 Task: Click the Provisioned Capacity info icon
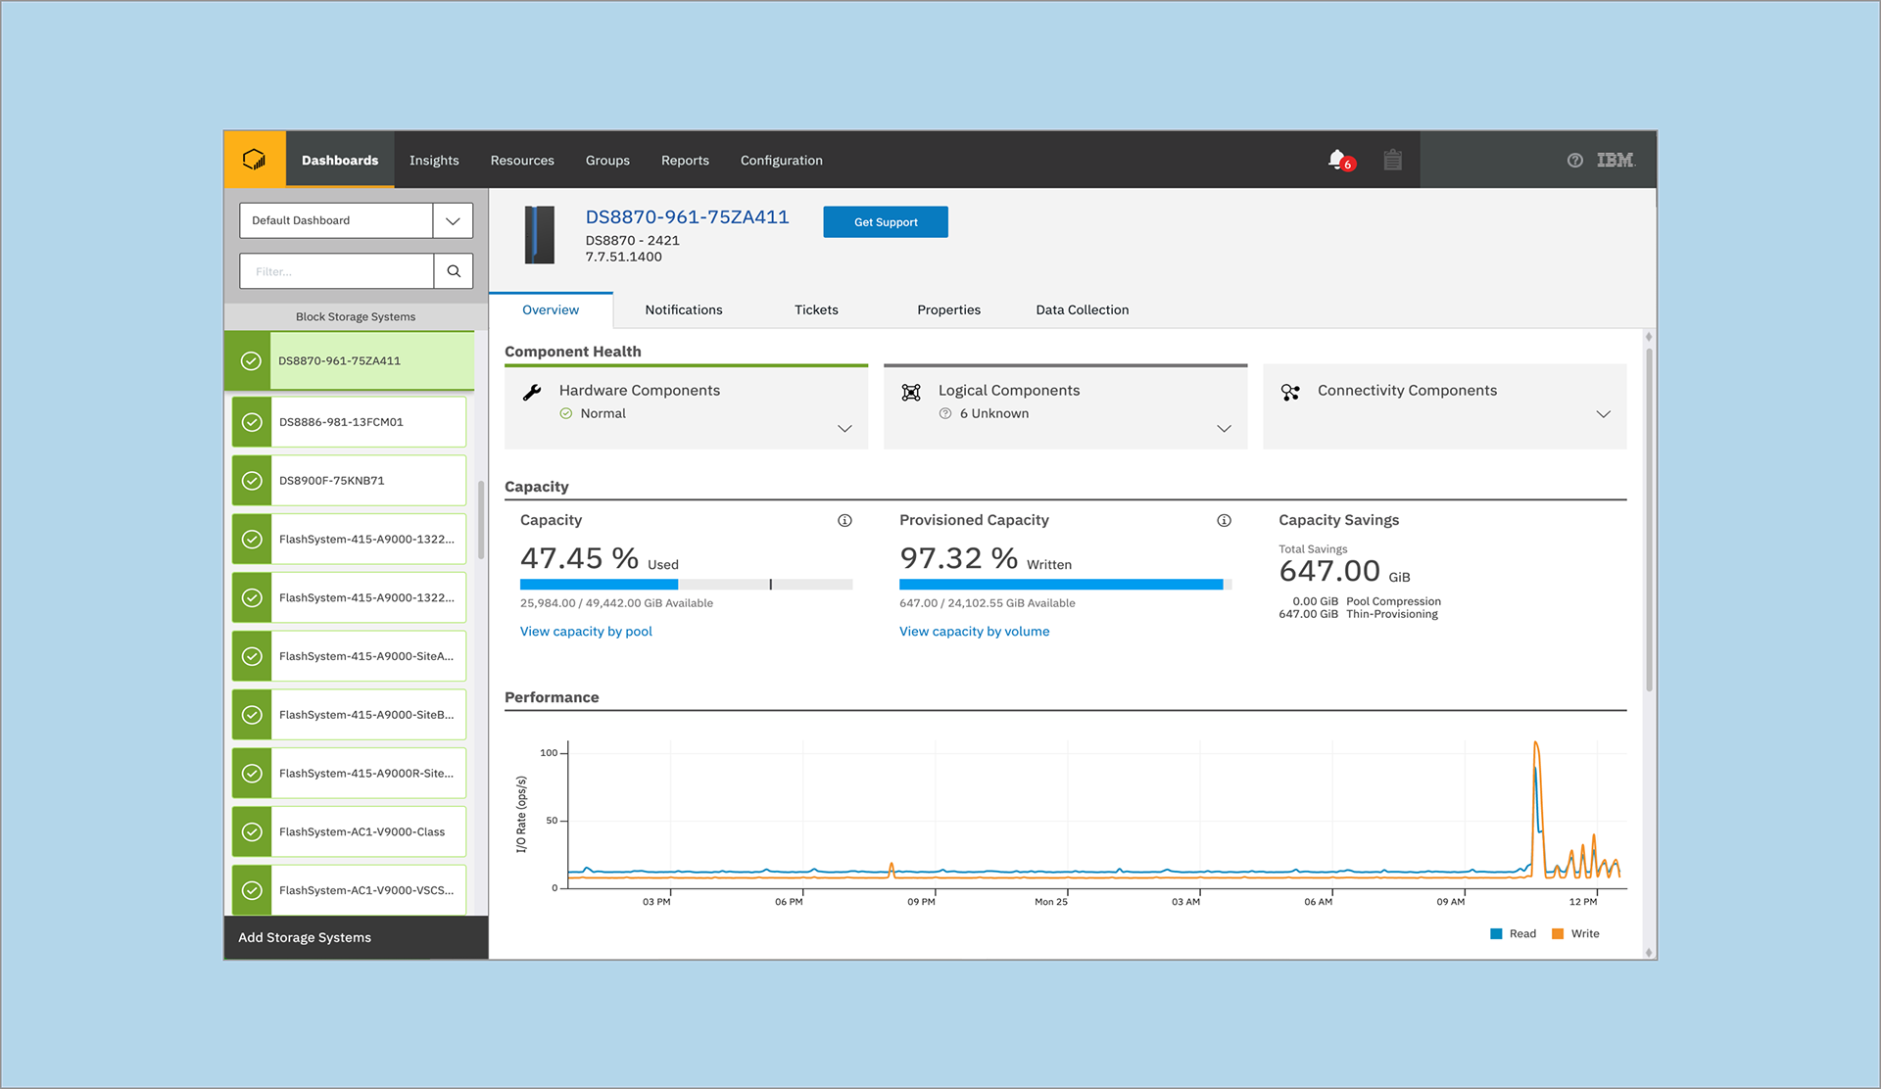[x=1224, y=520]
